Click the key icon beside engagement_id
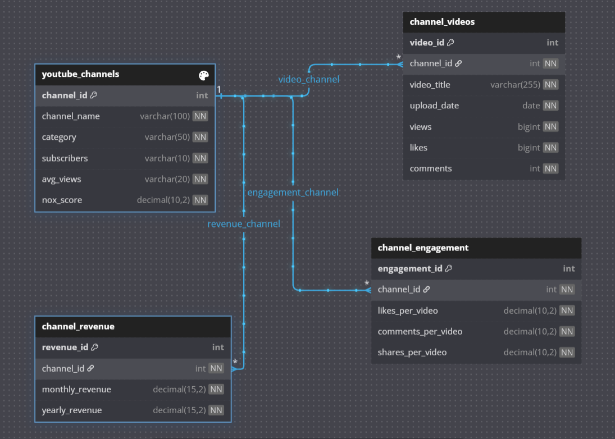The width and height of the screenshot is (615, 439). pos(449,268)
